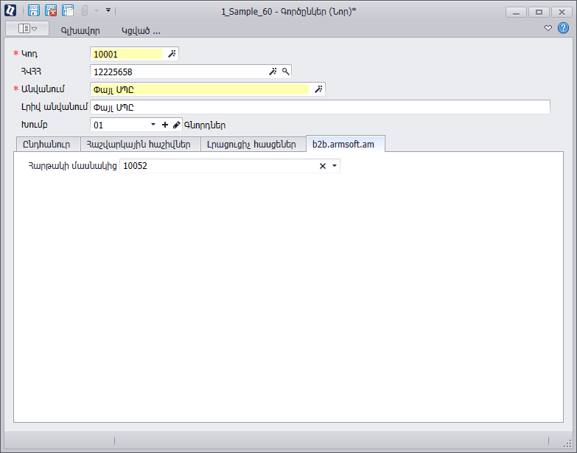This screenshot has width=577, height=453.
Task: Open the panel layout dropdown button
Action: 27,28
